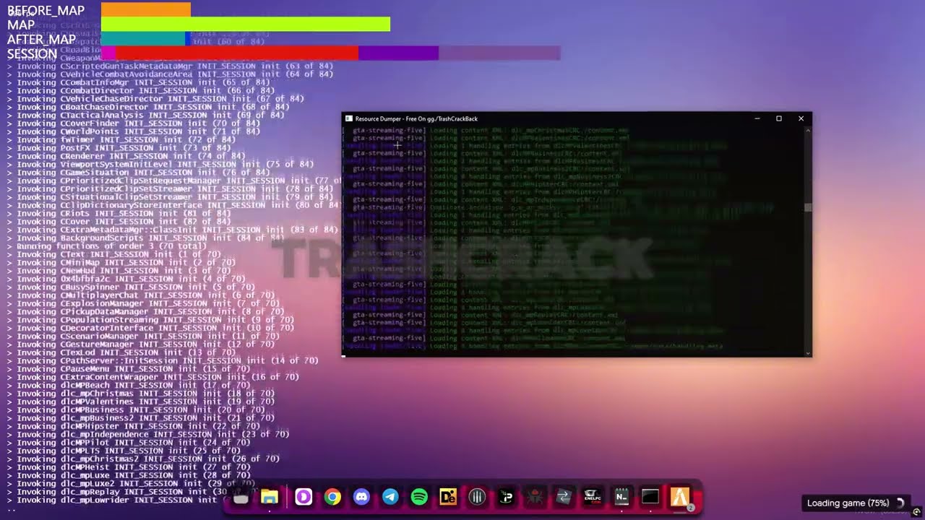Viewport: 925px width, 520px height.
Task: Click the Resource Dumper title bar icon
Action: [x=348, y=118]
